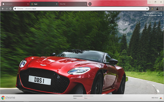
Task: Go to next apps page arrow
Action: pos(158,54)
